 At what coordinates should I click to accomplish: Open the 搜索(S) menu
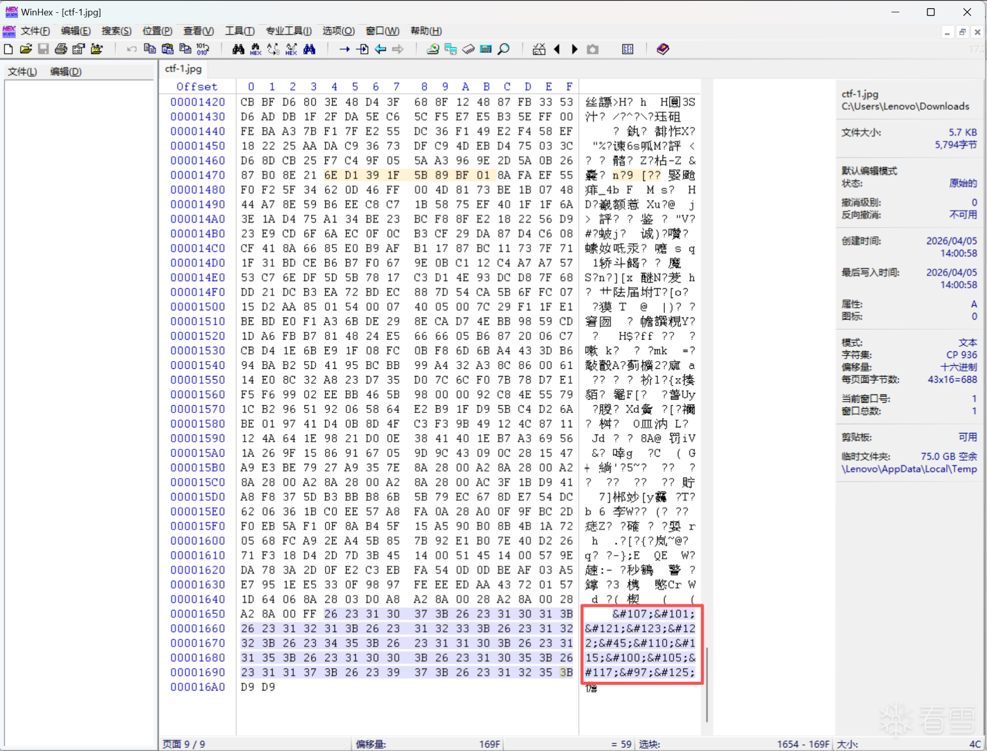(116, 31)
